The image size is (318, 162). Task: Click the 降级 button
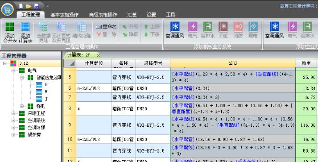coord(130,34)
